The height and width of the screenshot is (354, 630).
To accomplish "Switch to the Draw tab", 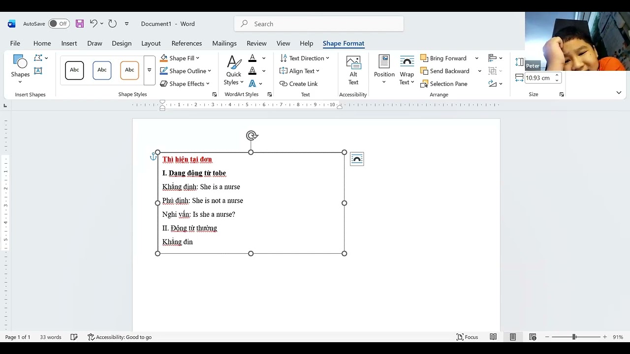I will coord(94,43).
